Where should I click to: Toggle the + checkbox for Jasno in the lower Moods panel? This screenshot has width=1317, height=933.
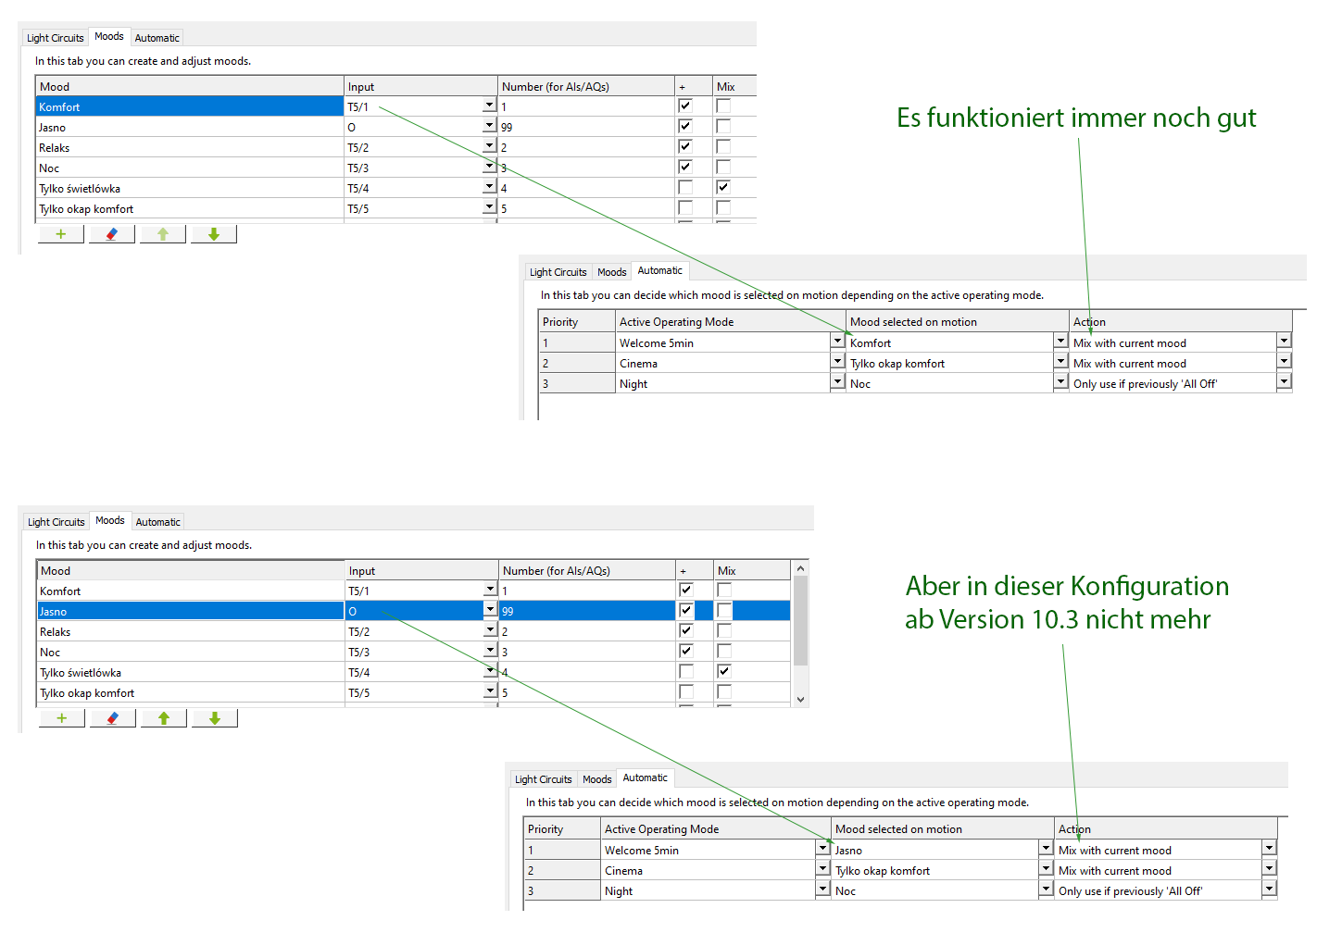686,611
